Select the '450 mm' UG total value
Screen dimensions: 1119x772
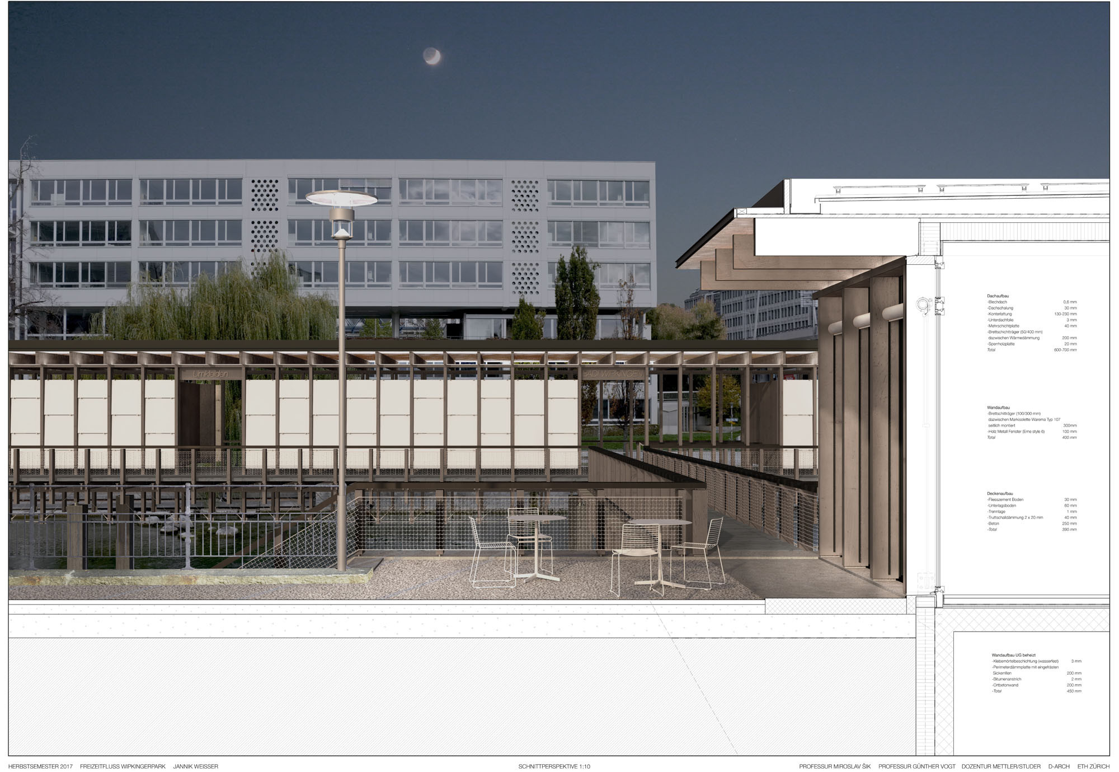(1074, 691)
